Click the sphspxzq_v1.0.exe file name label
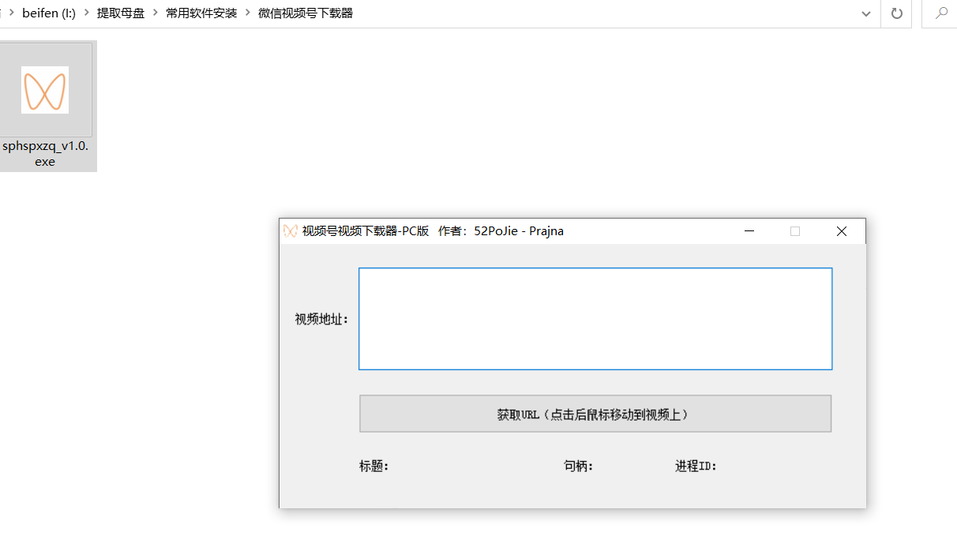957x558 pixels. (x=45, y=154)
